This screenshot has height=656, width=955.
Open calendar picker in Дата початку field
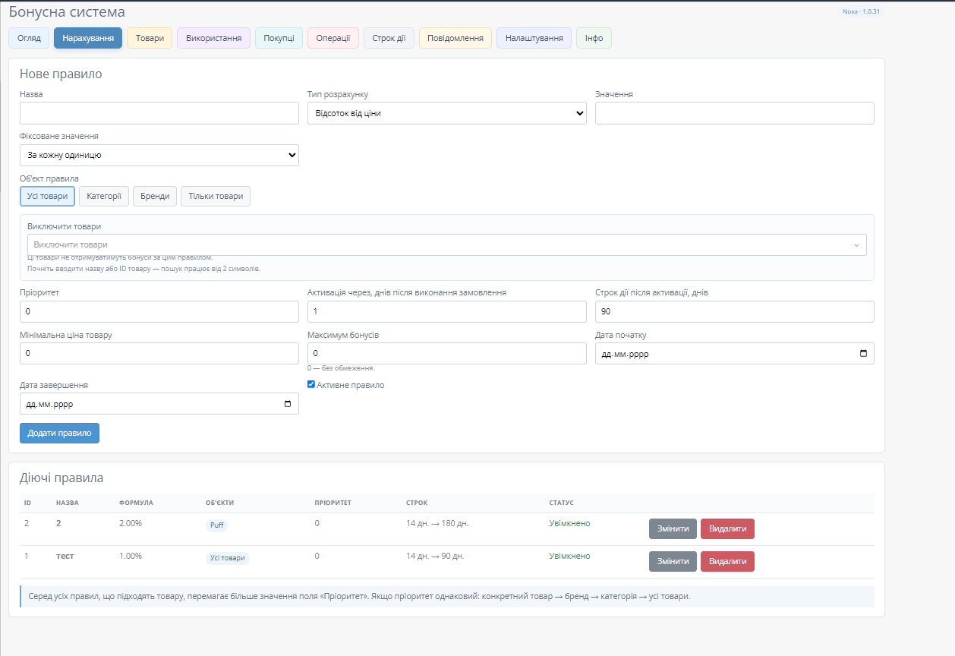[x=863, y=354]
